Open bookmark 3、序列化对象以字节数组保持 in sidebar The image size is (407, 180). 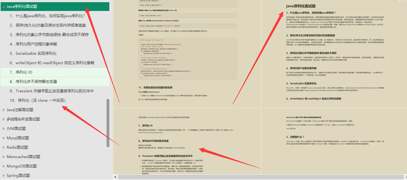point(49,34)
